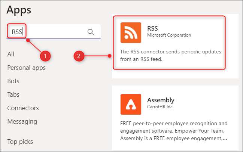
Task: Click the Assembly app logo icon
Action: pos(131,104)
